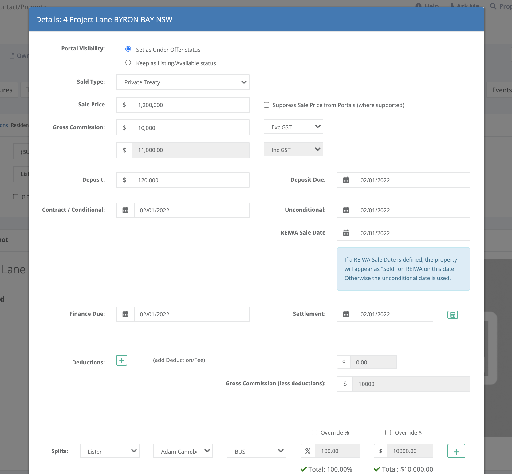
Task: Click Gross Commission less deductions field
Action: (x=411, y=384)
